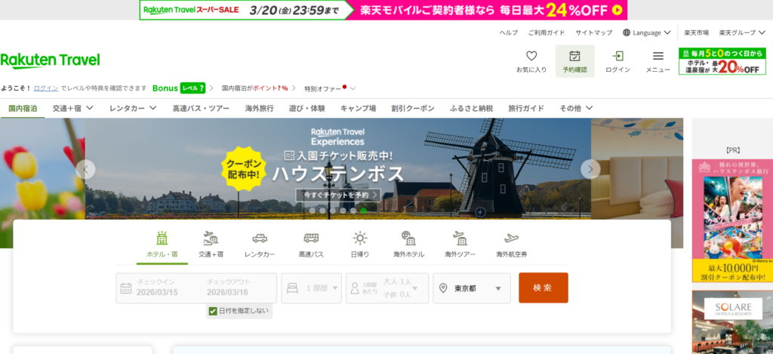Image resolution: width=773 pixels, height=354 pixels.
Task: Select the 海外航空券 airplane icon
Action: (511, 239)
